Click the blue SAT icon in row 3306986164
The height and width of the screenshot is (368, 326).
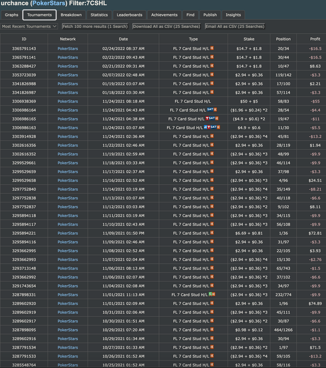(x=210, y=109)
